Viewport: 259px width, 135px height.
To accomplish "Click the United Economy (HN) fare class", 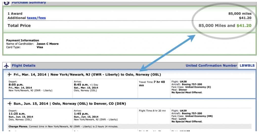I will tap(199, 116).
